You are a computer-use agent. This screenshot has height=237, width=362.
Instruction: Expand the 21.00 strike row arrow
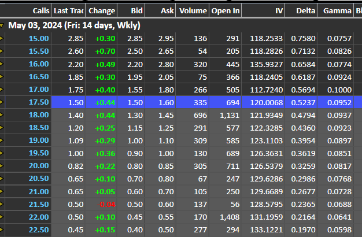(x=2, y=191)
